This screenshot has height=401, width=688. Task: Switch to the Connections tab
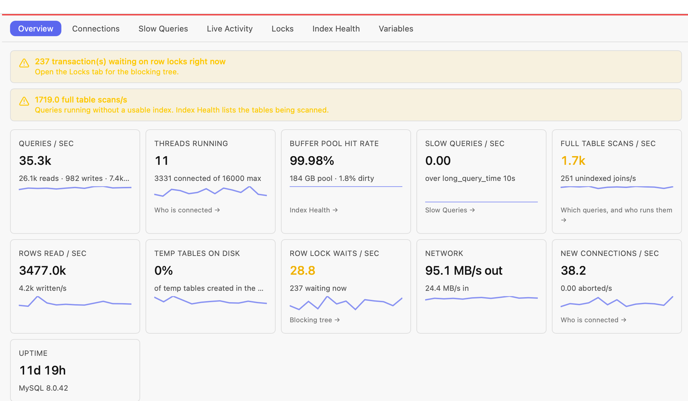click(96, 29)
